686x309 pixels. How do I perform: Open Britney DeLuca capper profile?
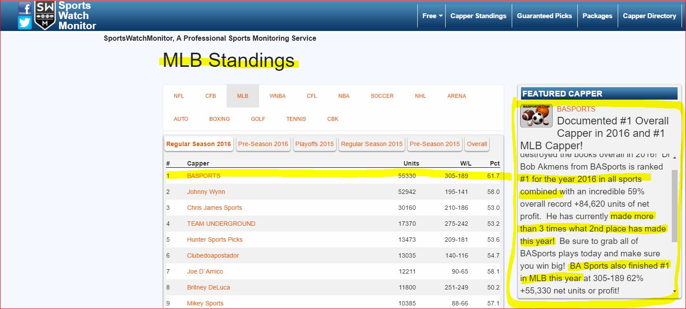click(x=208, y=287)
